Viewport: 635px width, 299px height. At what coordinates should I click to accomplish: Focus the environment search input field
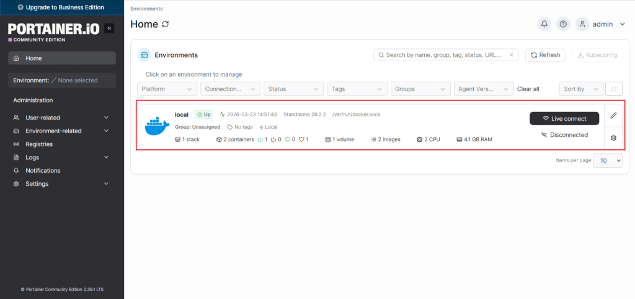pyautogui.click(x=446, y=55)
